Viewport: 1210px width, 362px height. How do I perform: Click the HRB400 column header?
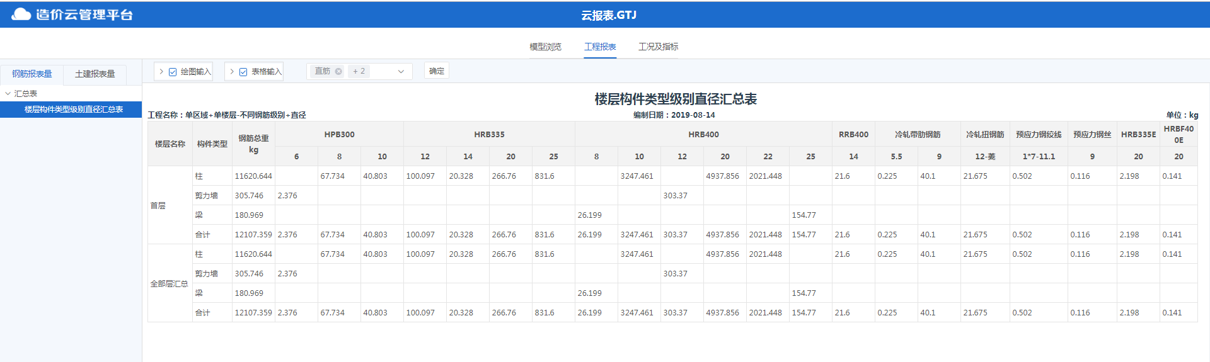[x=703, y=134]
